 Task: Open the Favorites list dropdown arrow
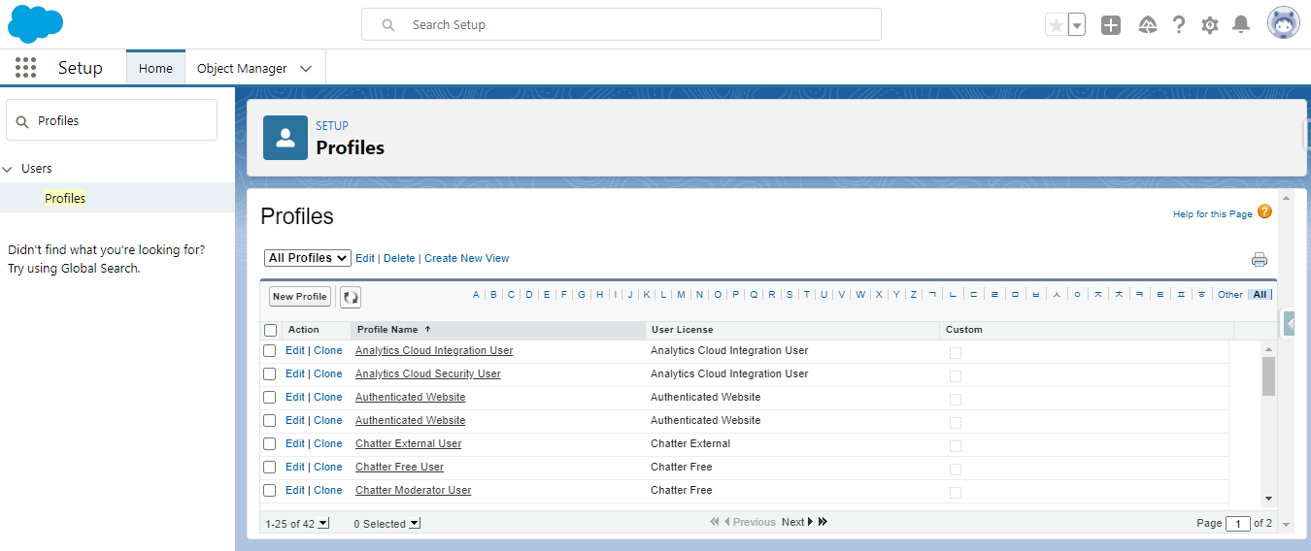pyautogui.click(x=1077, y=25)
